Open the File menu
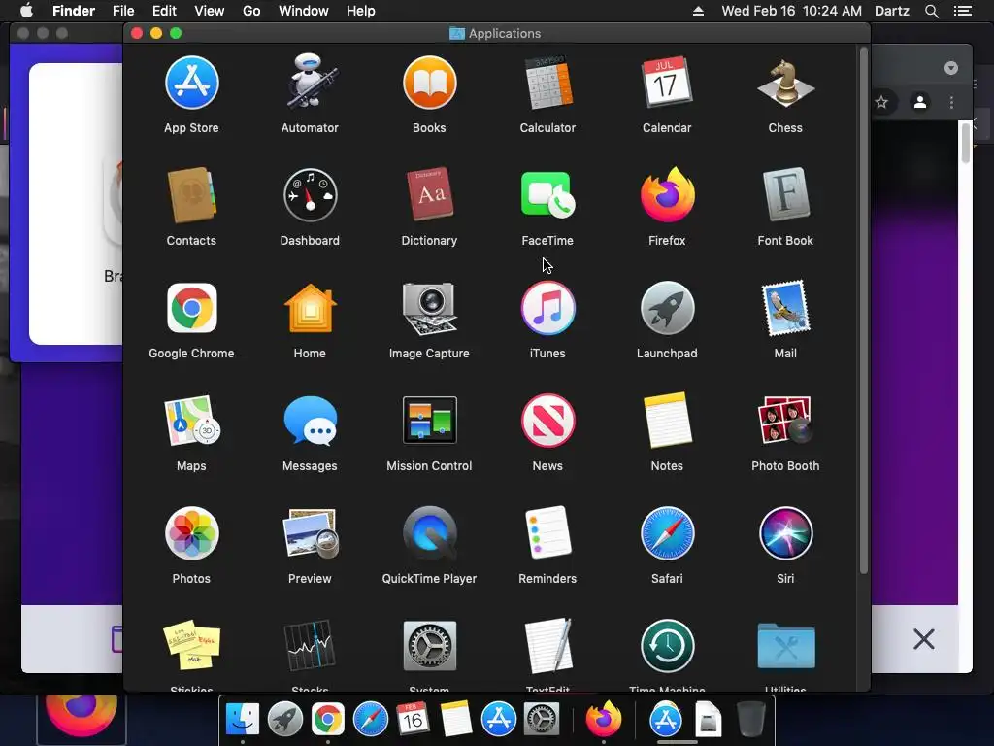 123,11
